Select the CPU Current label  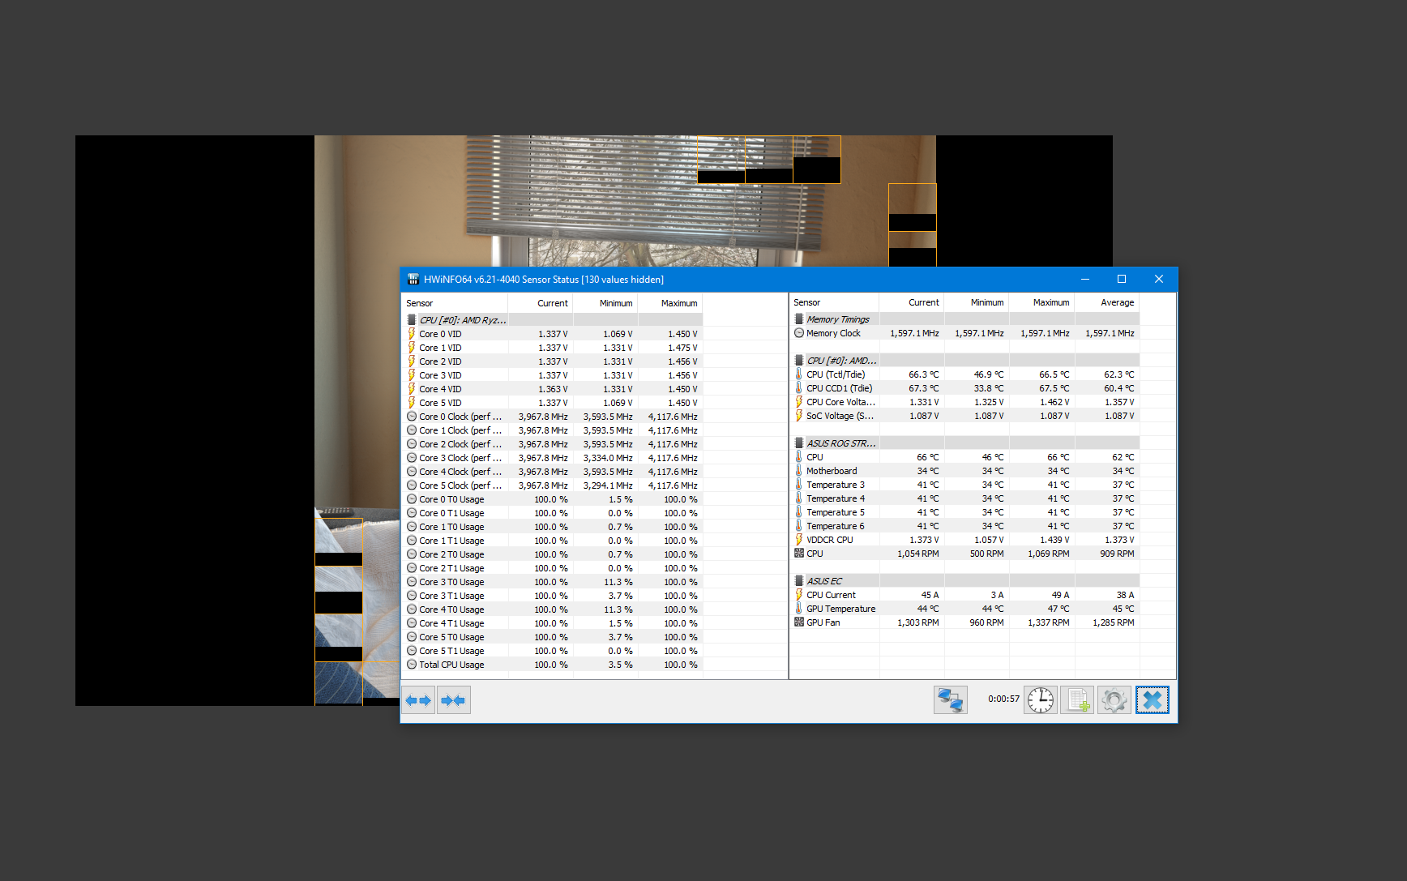[831, 595]
